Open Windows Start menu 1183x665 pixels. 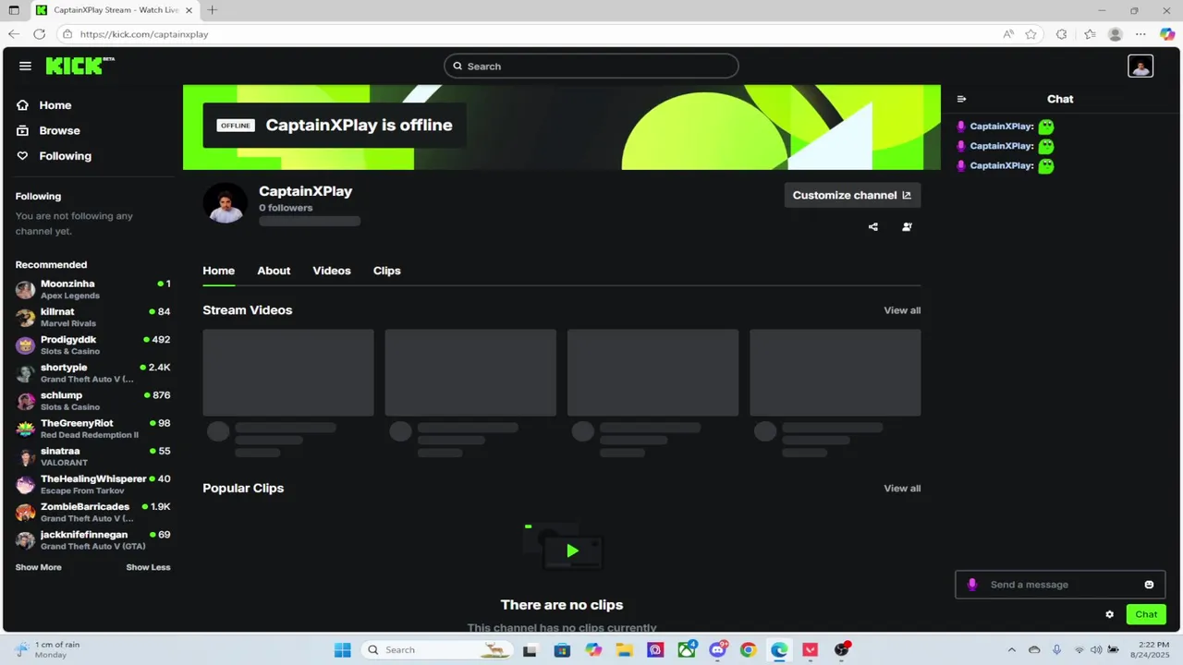[342, 649]
